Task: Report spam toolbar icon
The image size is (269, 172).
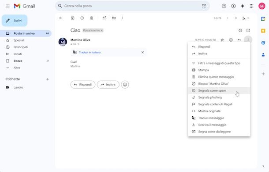Action: 82,18
